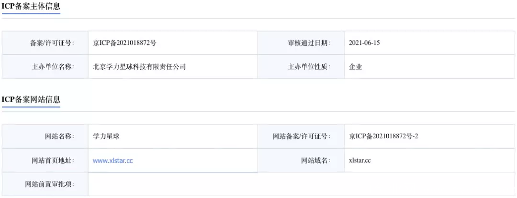517x198 pixels.
Task: Select the 京ICP备2021018872号-2 website license value
Action: pyautogui.click(x=383, y=136)
